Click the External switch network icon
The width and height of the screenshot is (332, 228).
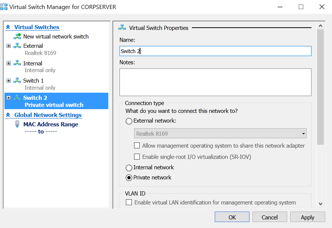point(17,46)
